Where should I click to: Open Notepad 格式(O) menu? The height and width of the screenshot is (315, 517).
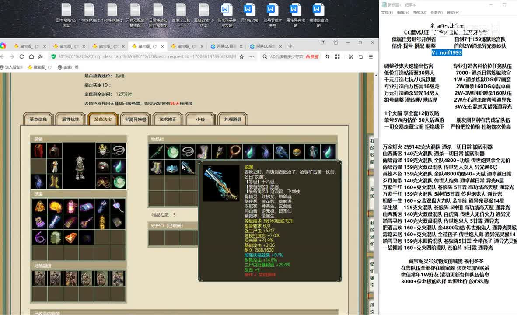(x=419, y=13)
